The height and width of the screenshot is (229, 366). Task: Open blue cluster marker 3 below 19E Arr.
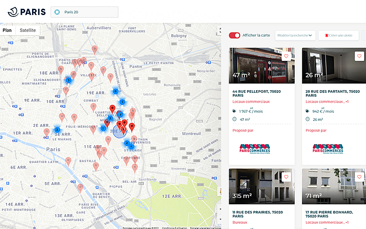122,102
